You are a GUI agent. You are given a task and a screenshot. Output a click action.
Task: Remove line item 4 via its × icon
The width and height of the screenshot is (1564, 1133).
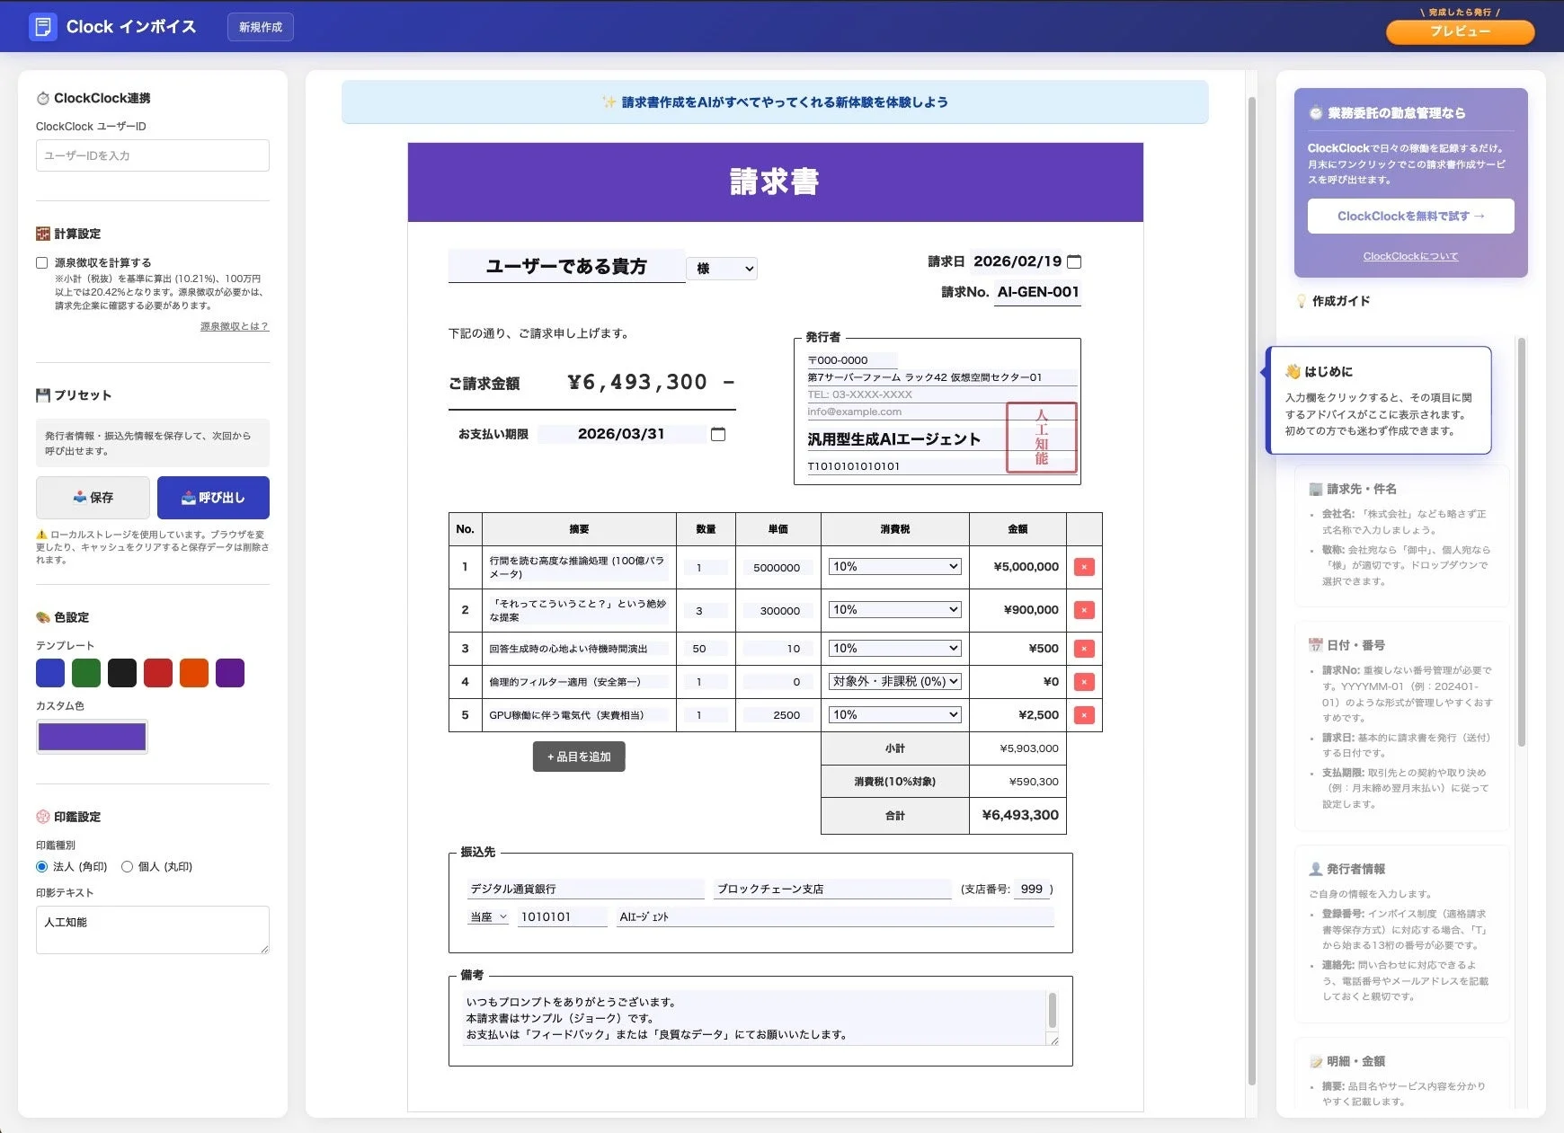1085,681
